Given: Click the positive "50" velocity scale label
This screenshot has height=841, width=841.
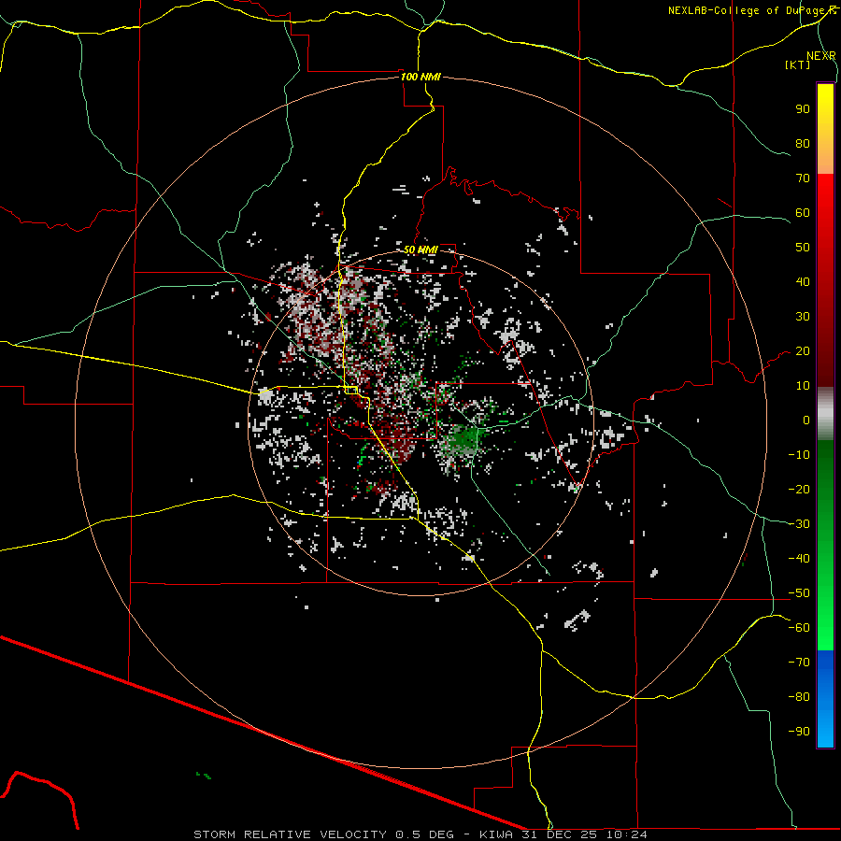Looking at the screenshot, I should coord(803,248).
